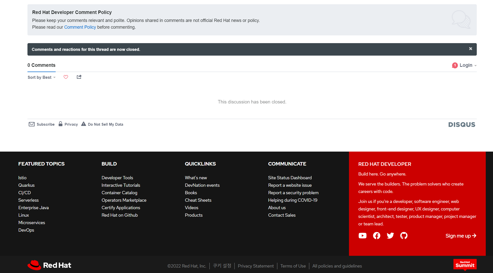Click the heart recommend icon
The image size is (493, 273).
[66, 77]
